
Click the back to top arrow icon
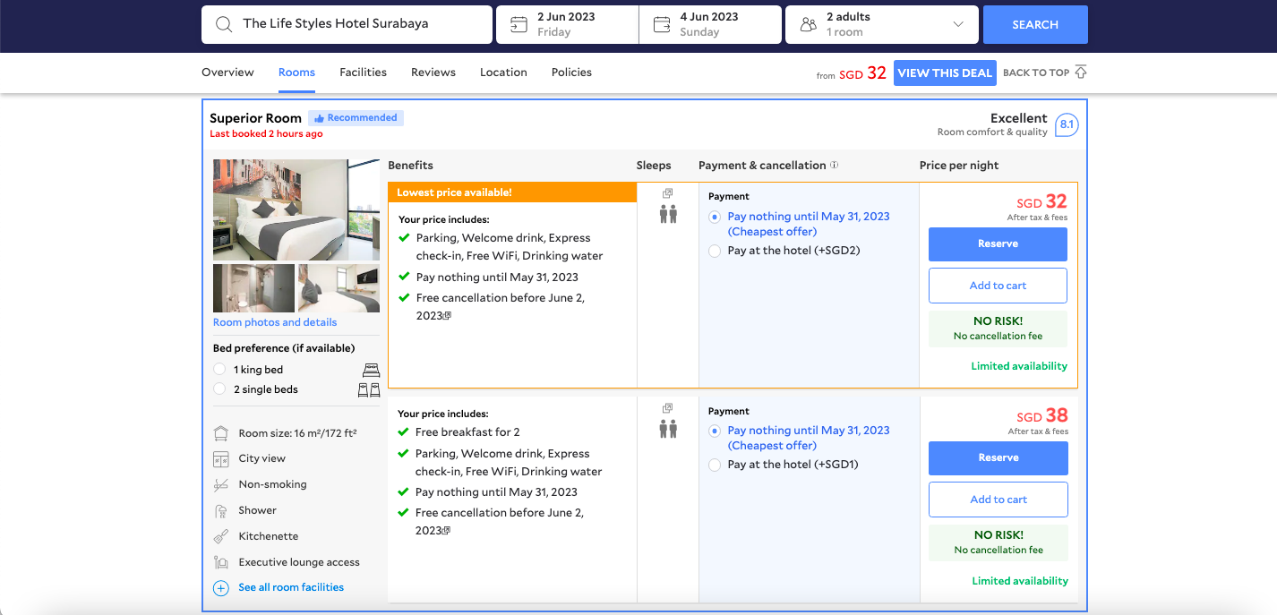(x=1081, y=72)
